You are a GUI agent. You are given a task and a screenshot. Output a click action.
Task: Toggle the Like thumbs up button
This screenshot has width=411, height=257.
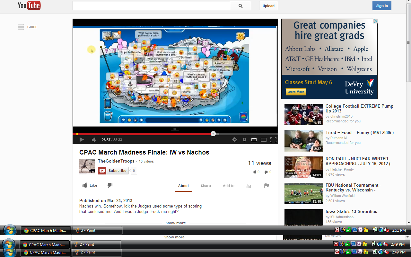coord(90,185)
